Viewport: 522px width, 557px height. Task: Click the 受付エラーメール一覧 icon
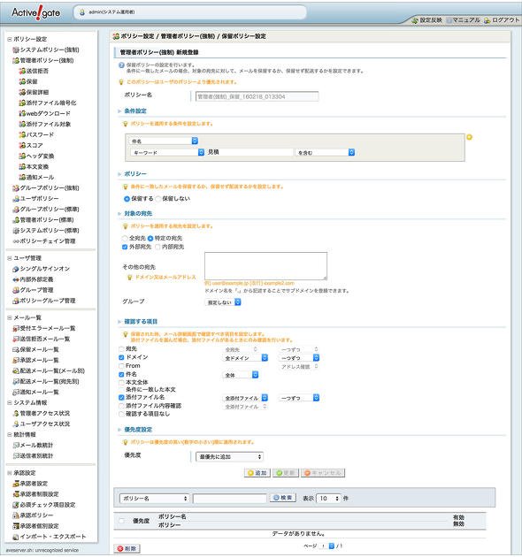coord(16,329)
